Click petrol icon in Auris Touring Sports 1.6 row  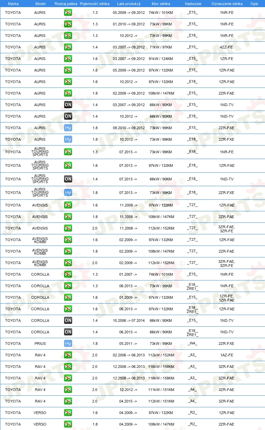point(68,165)
